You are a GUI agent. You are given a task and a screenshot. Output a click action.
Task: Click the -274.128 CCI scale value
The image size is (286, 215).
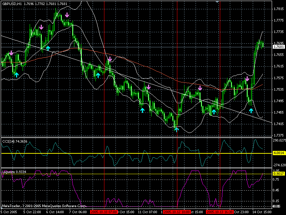[x=280, y=165]
